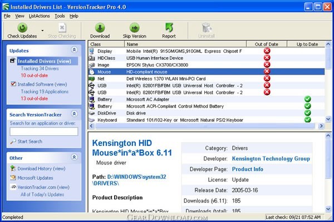Image resolution: width=334 pixels, height=222 pixels.
Task: Click the HIDClass device icon
Action: point(92,58)
